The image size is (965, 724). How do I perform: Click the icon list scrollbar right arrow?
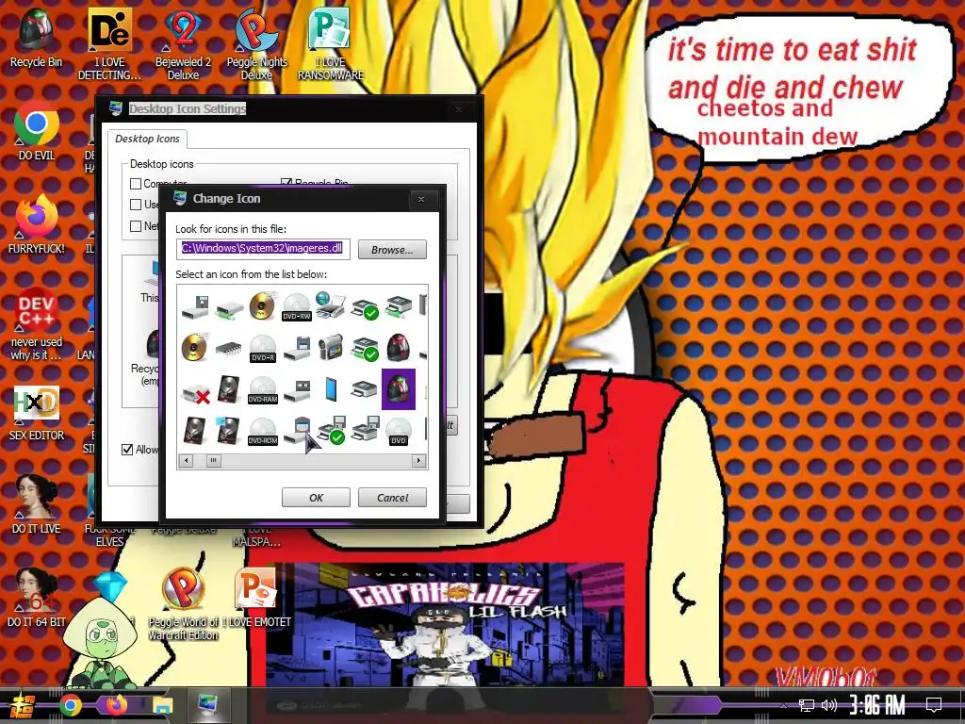click(419, 460)
